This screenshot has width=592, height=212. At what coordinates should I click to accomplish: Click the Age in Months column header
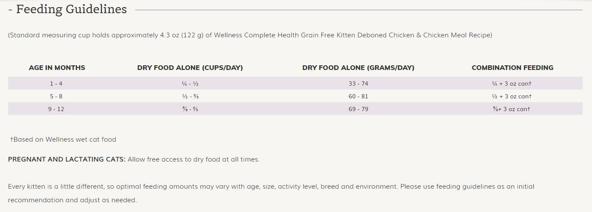[x=57, y=68]
